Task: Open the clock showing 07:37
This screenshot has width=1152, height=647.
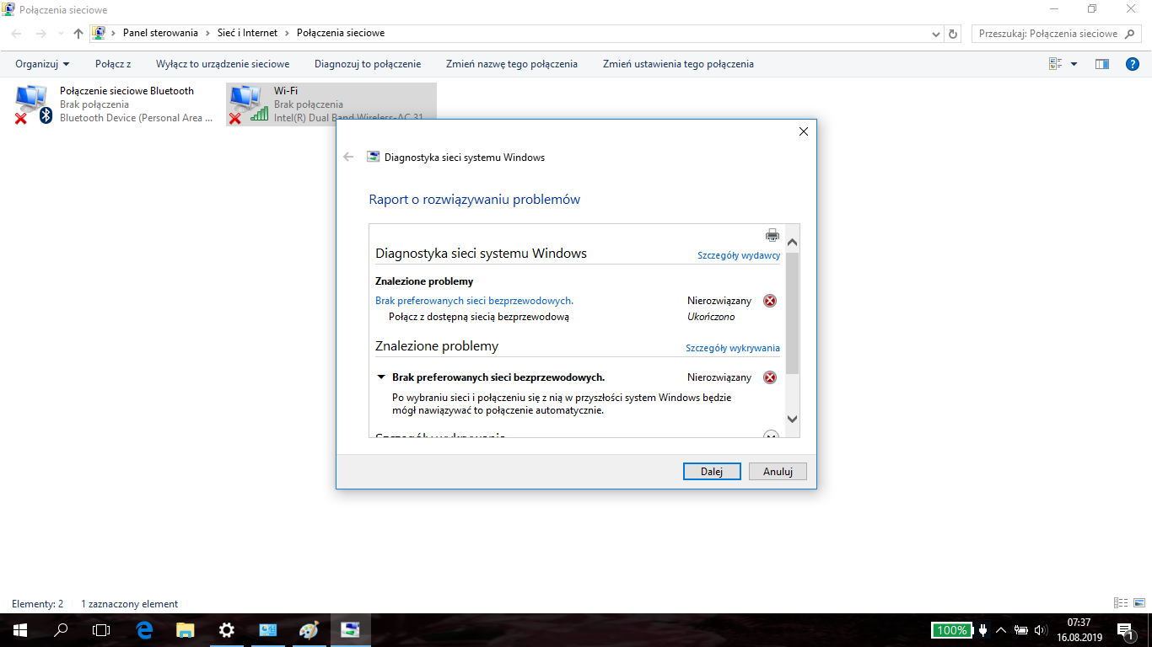Action: 1079,630
